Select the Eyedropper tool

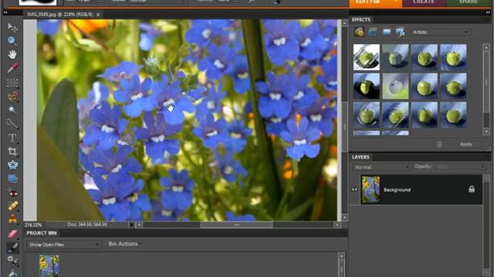coord(12,68)
